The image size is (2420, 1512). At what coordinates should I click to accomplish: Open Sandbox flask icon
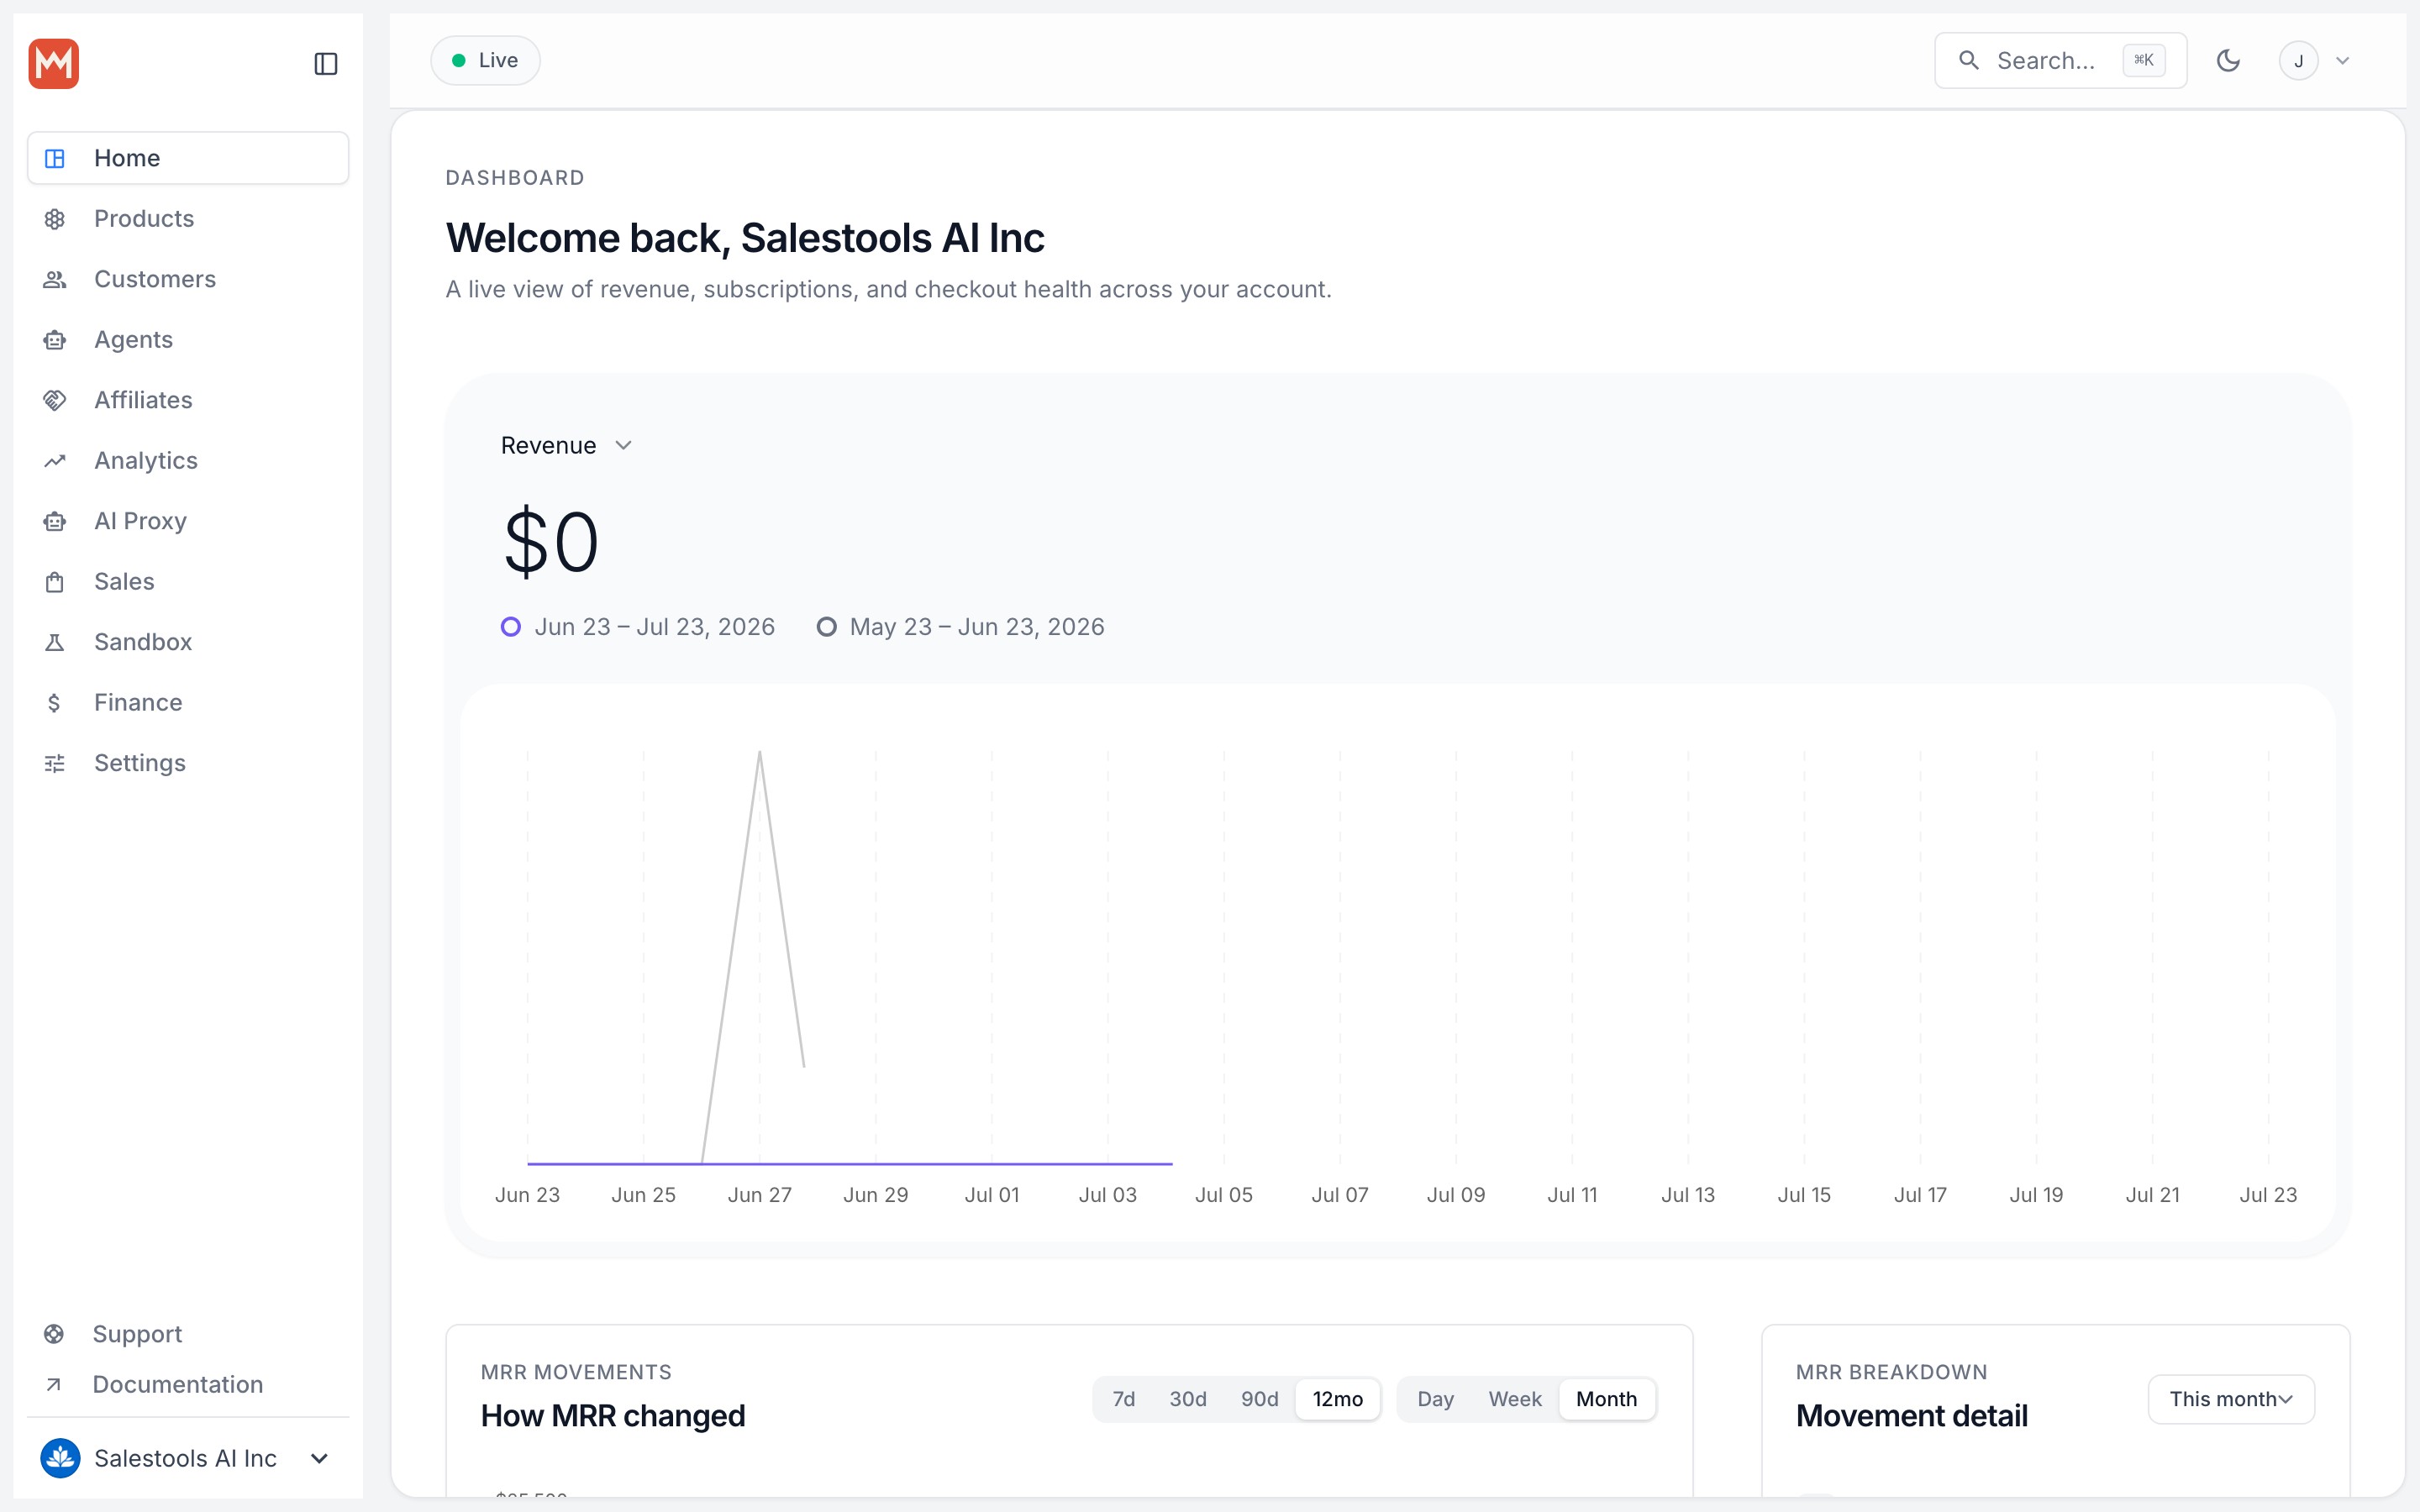55,642
